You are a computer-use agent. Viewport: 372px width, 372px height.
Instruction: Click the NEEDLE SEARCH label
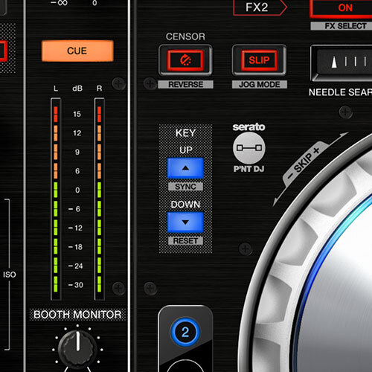340,92
